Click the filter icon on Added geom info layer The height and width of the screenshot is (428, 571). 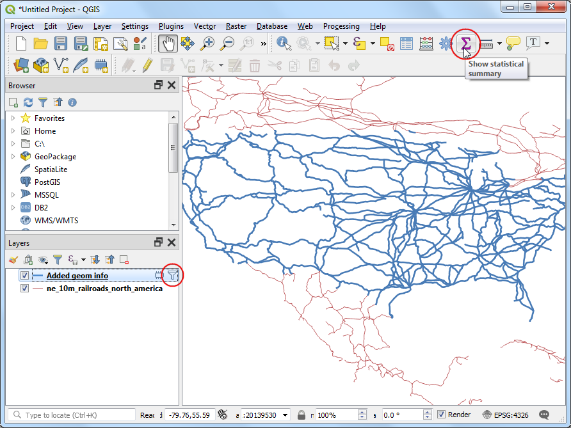point(172,275)
